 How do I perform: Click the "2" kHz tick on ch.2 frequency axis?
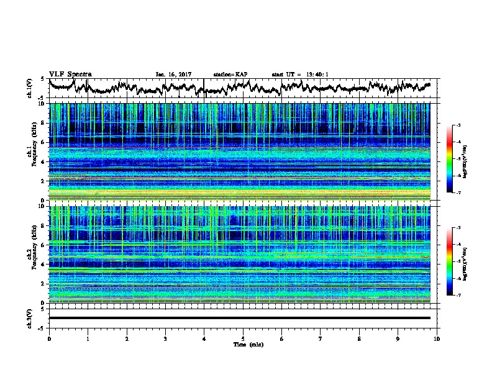tap(43, 284)
